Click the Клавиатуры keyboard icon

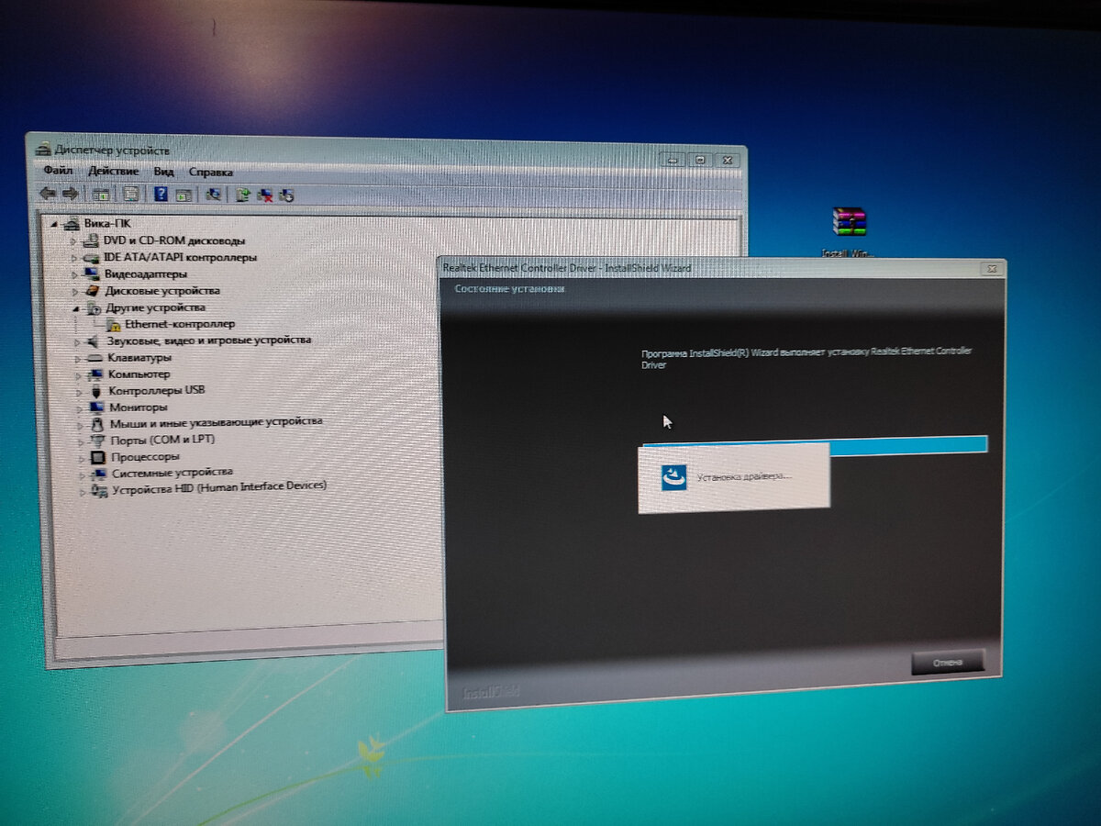95,357
